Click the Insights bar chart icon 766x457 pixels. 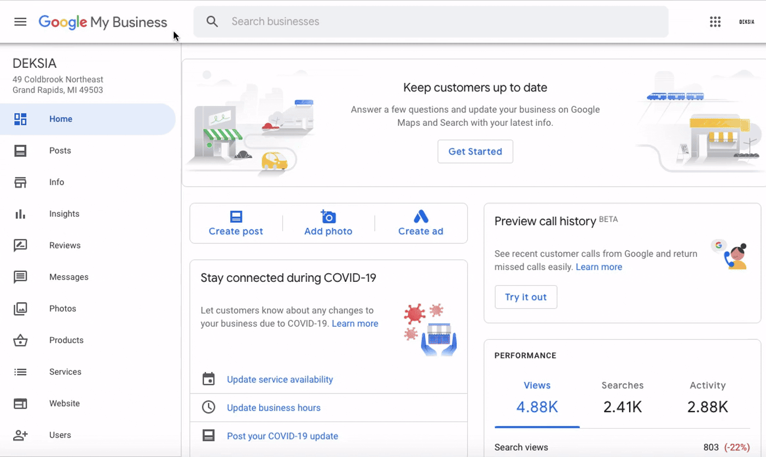tap(20, 214)
